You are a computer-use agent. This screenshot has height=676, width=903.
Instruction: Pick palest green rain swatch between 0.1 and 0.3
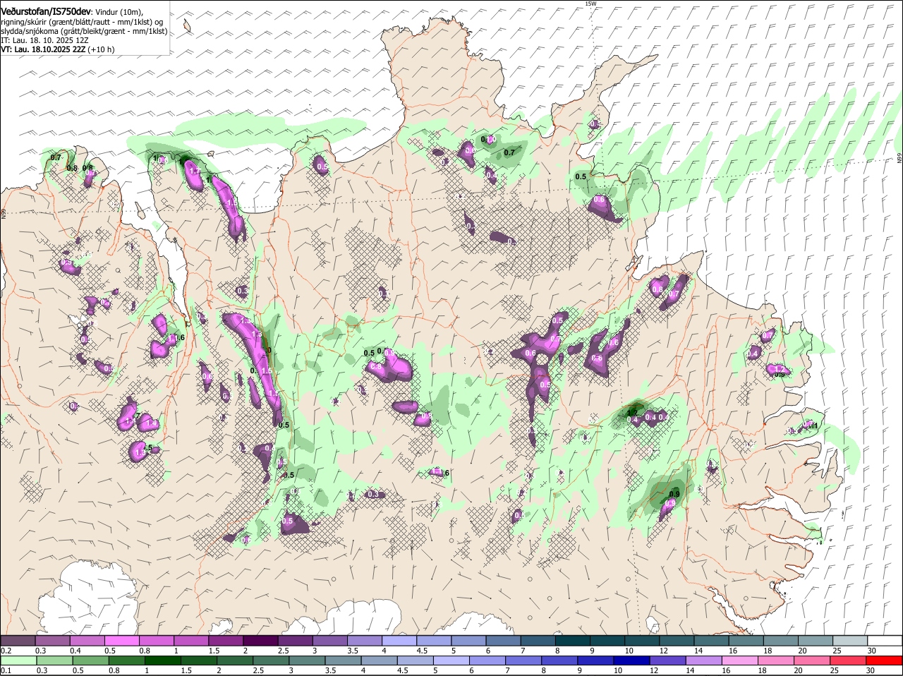tap(18, 660)
